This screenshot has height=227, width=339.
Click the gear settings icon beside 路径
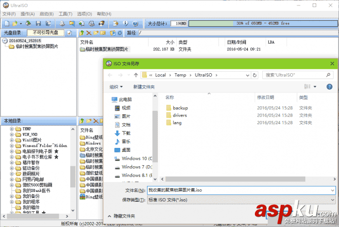tap(120, 33)
